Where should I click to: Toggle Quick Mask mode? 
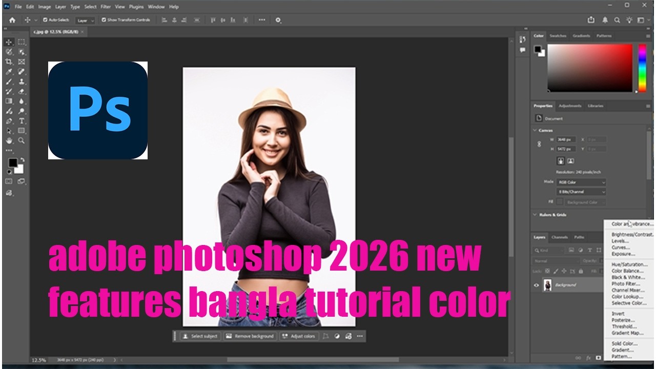(x=9, y=181)
